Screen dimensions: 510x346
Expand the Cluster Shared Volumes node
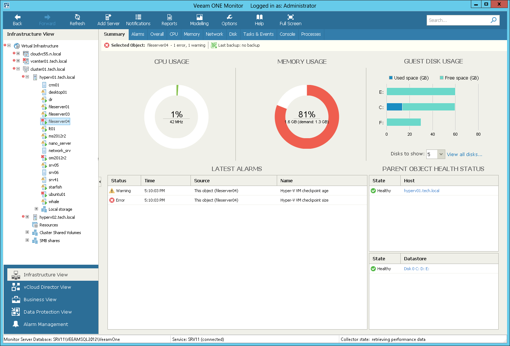tap(27, 232)
